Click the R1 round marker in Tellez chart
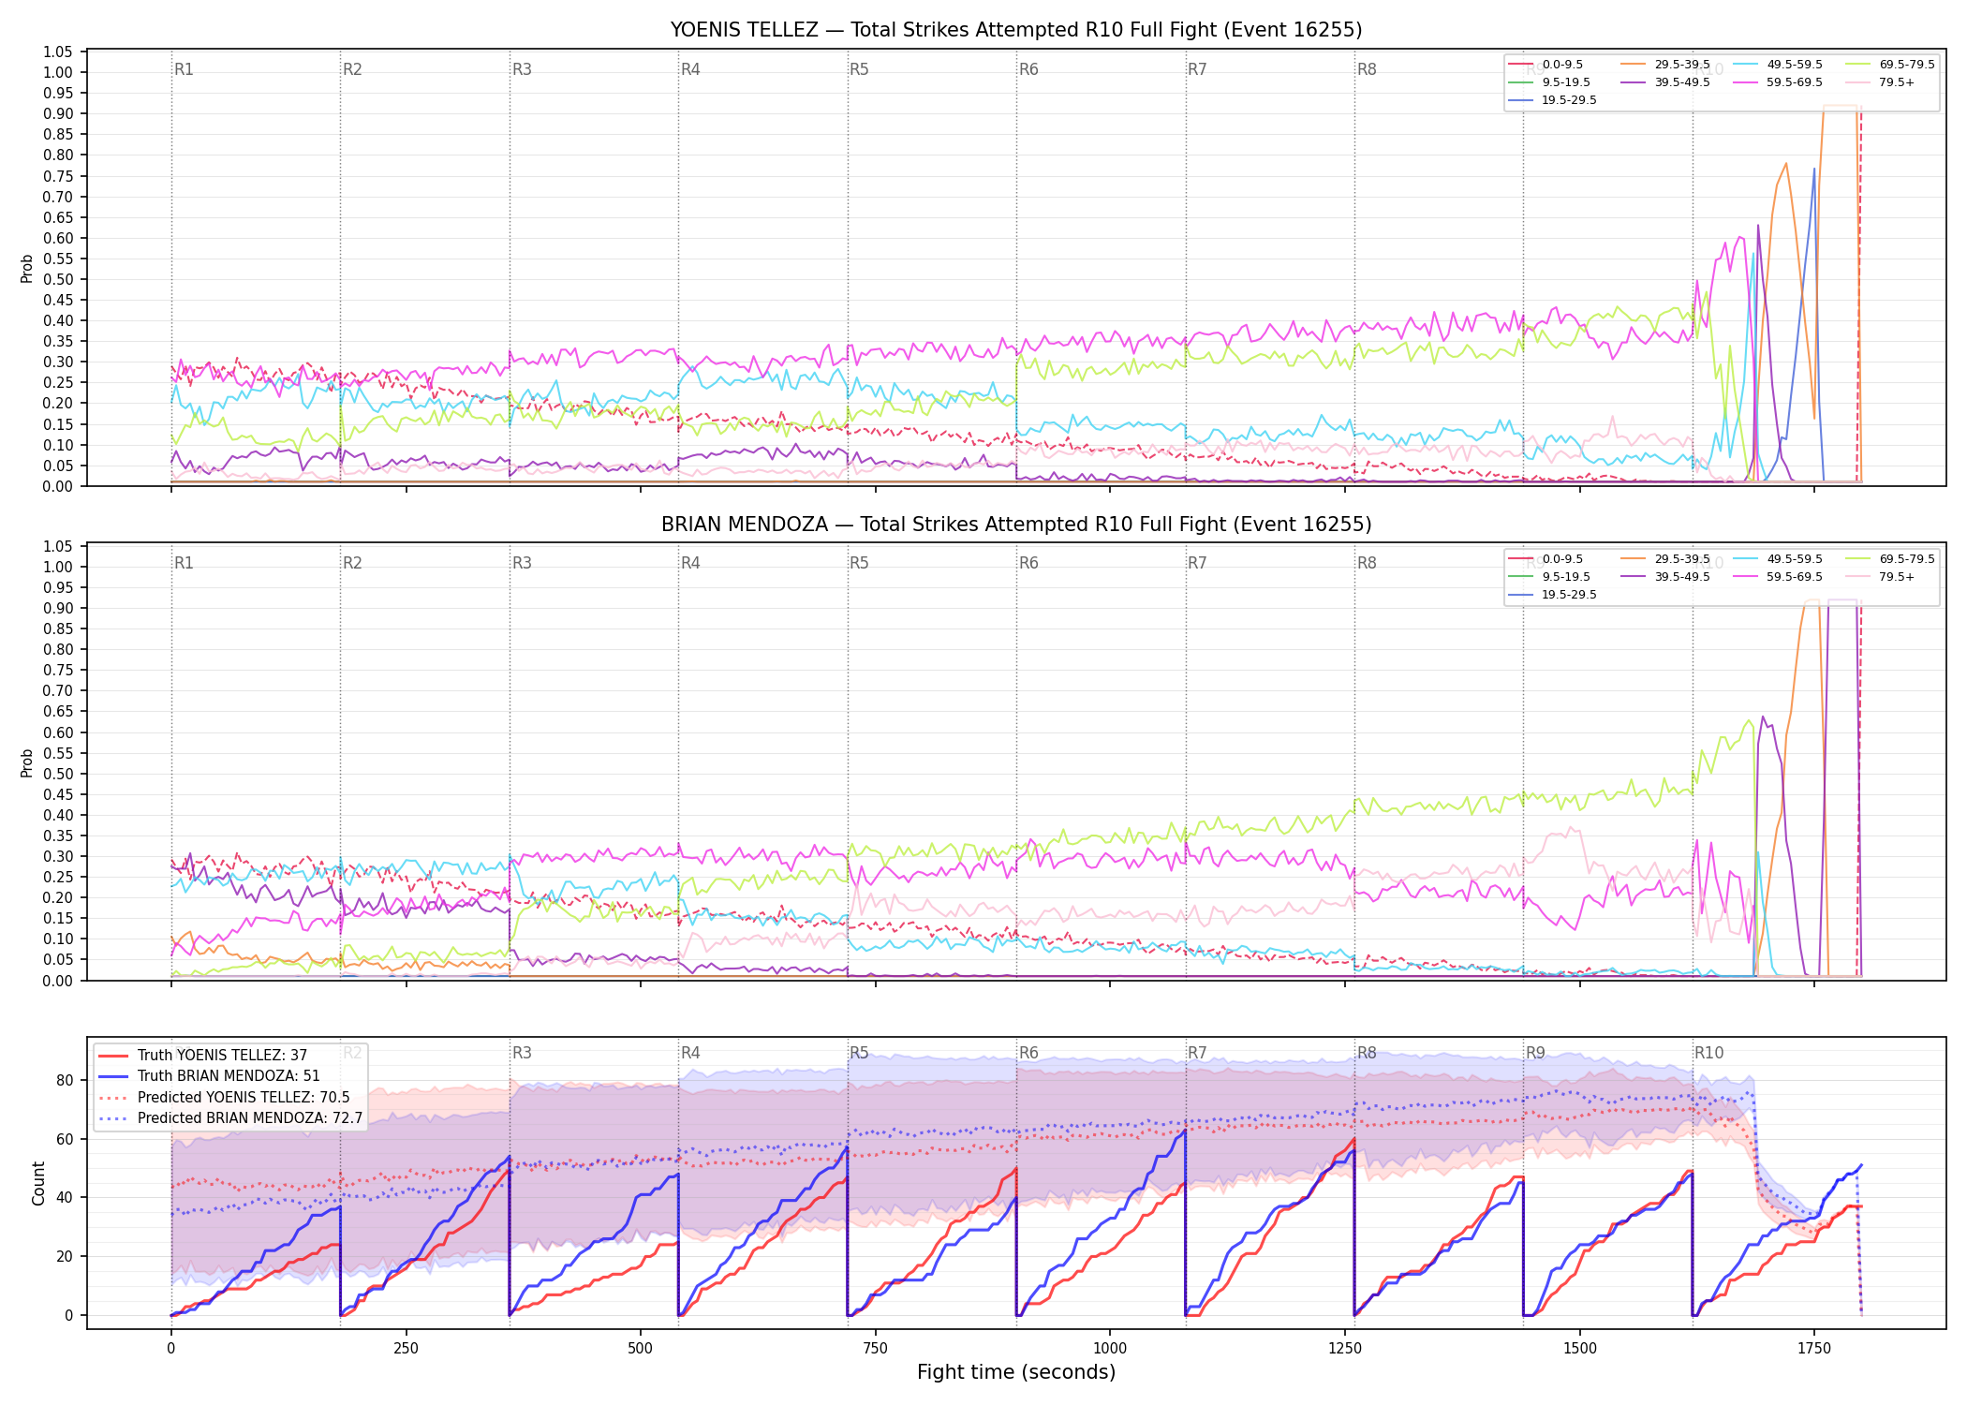This screenshot has width=1967, height=1405. click(184, 69)
